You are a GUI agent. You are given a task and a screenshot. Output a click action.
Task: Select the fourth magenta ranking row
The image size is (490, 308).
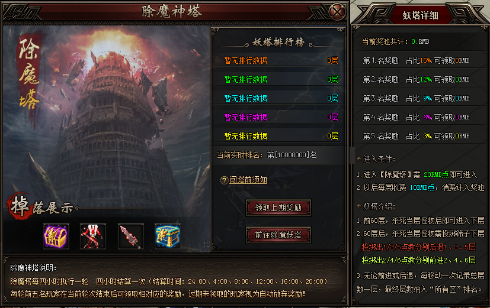(278, 117)
